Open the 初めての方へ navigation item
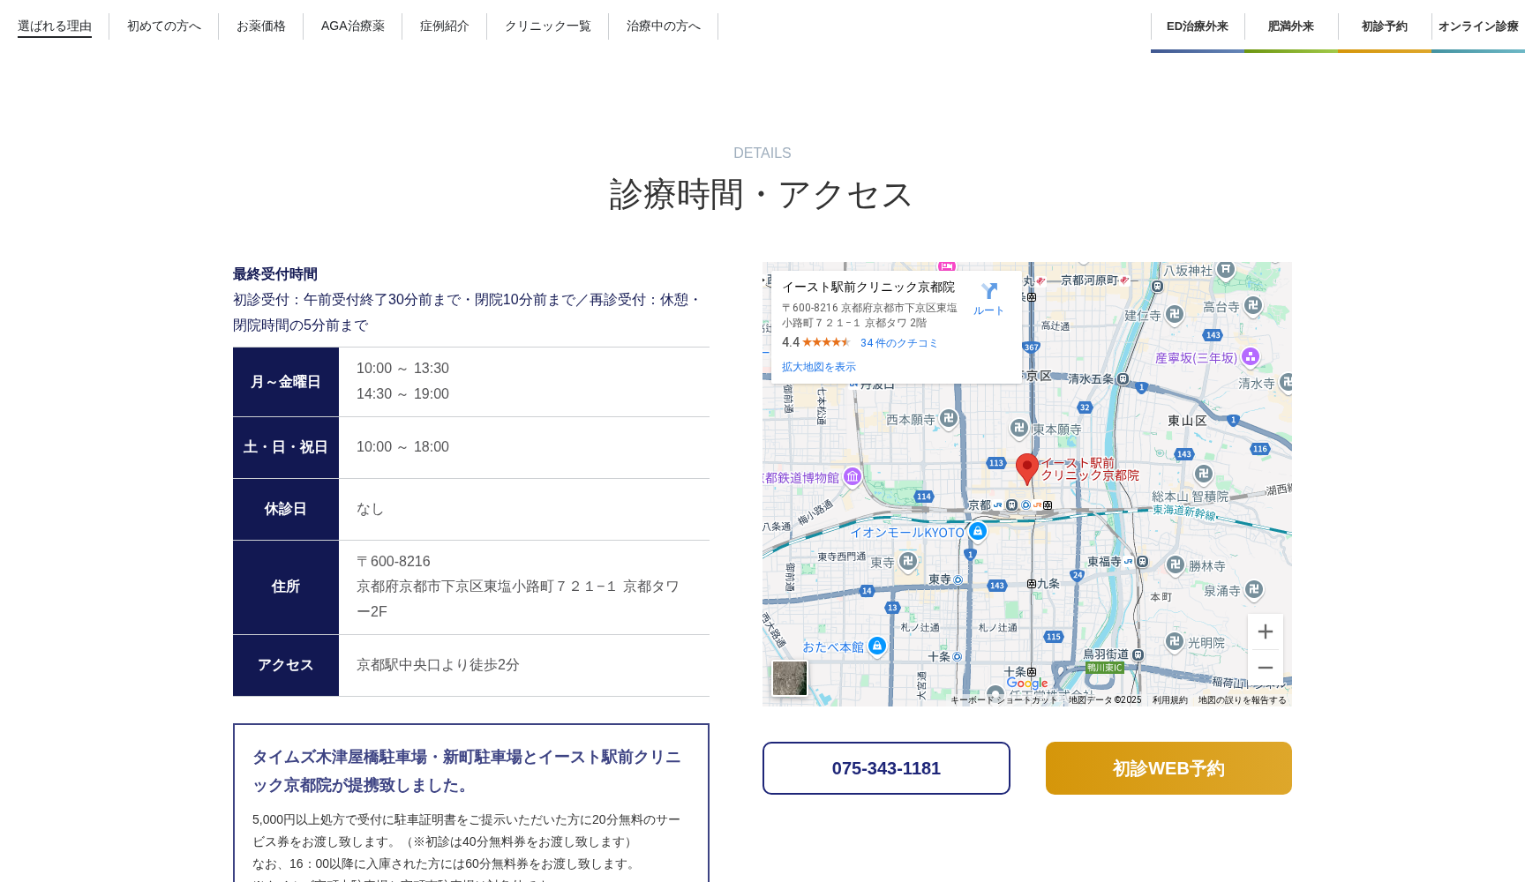 click(164, 26)
